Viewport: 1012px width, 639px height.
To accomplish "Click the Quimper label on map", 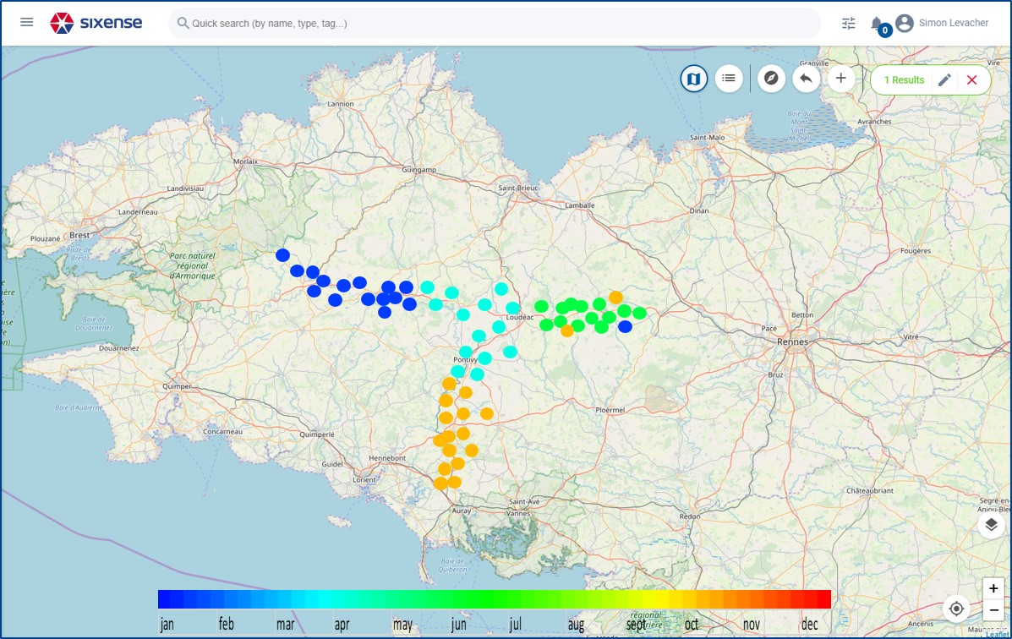I will click(177, 386).
